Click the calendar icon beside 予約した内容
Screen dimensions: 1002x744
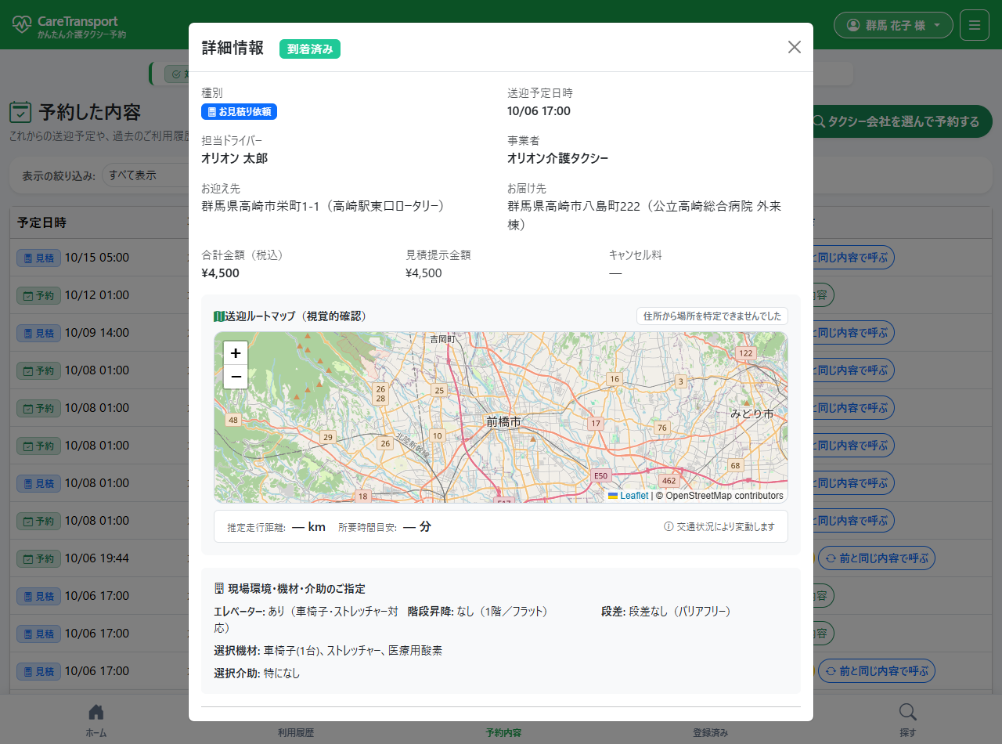tap(20, 112)
